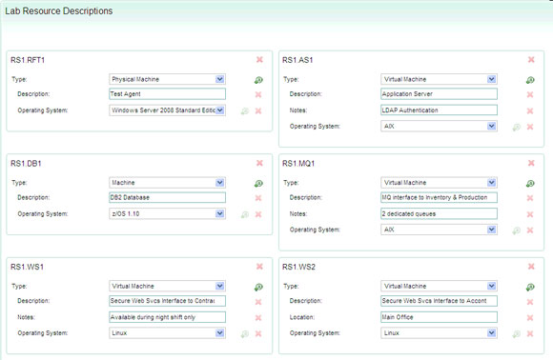Screen dimensions: 553x360
Task: Click green add-attribute icon beside RS1.WS1 Type
Action: (258, 287)
